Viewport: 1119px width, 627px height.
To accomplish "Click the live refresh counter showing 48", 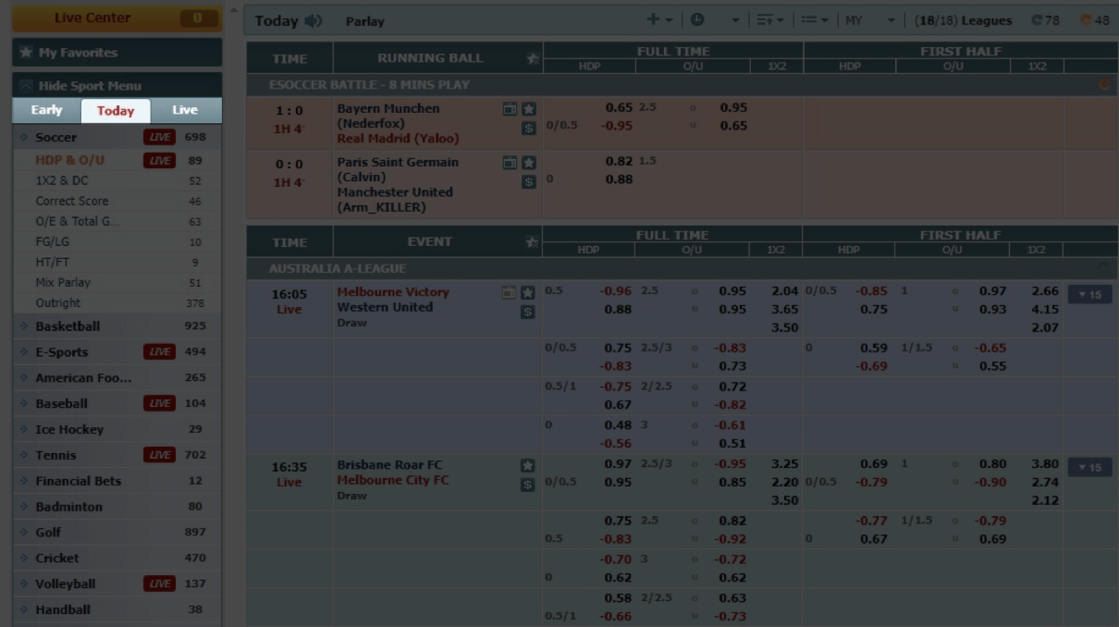I will (1095, 20).
